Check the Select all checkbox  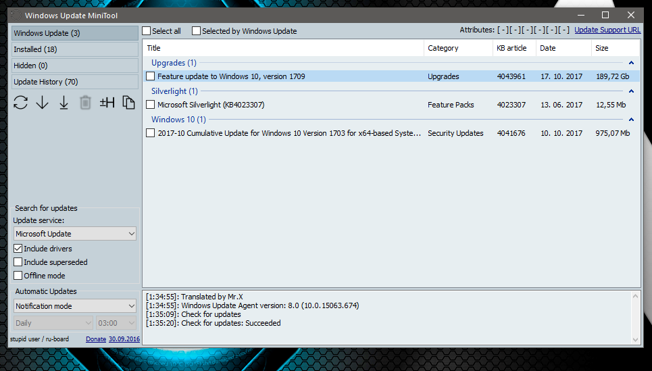click(147, 31)
